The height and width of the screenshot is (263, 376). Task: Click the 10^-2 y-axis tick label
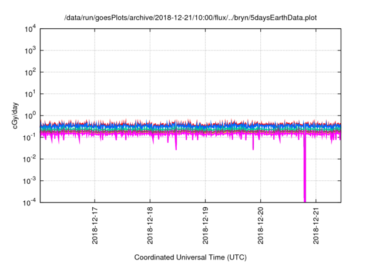(30, 159)
